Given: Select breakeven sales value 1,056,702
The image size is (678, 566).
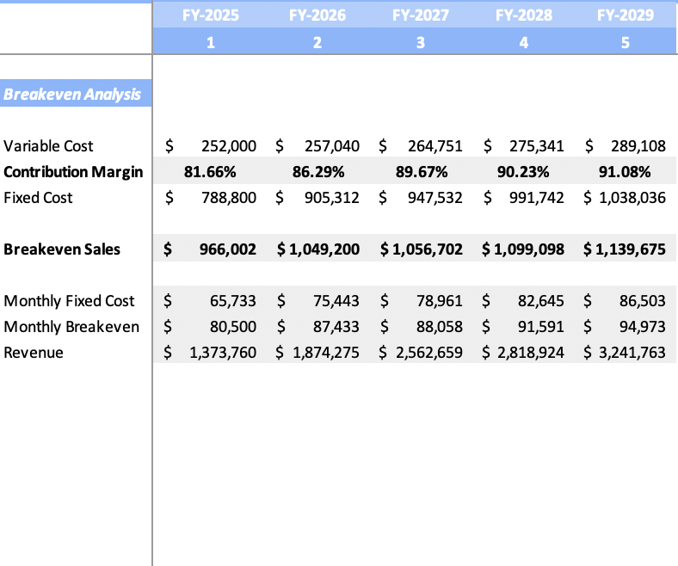Looking at the screenshot, I should pos(428,249).
